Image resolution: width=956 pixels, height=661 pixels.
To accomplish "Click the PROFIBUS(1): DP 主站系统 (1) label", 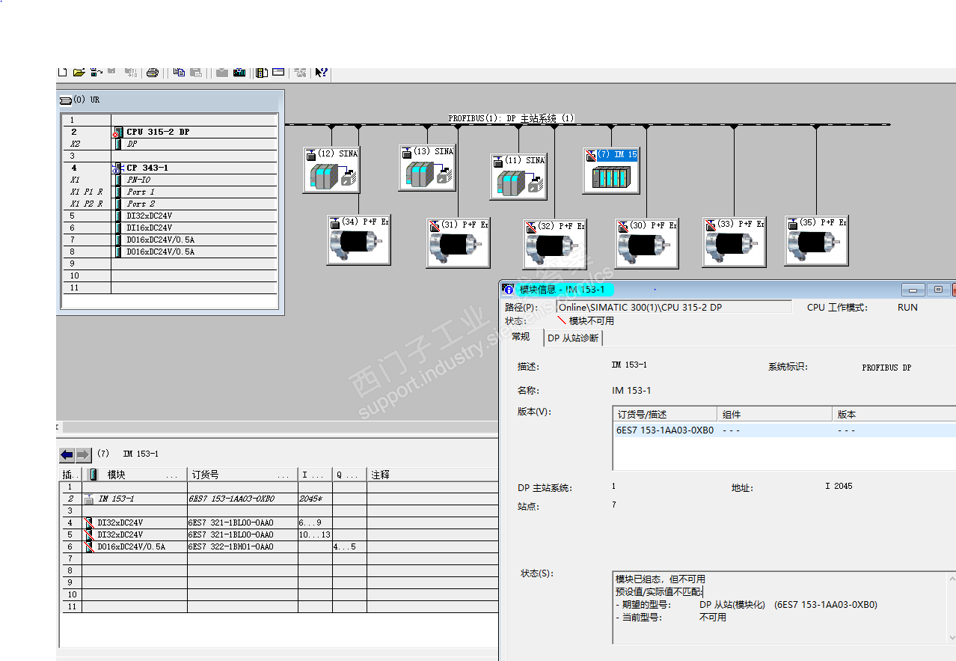I will (x=511, y=118).
